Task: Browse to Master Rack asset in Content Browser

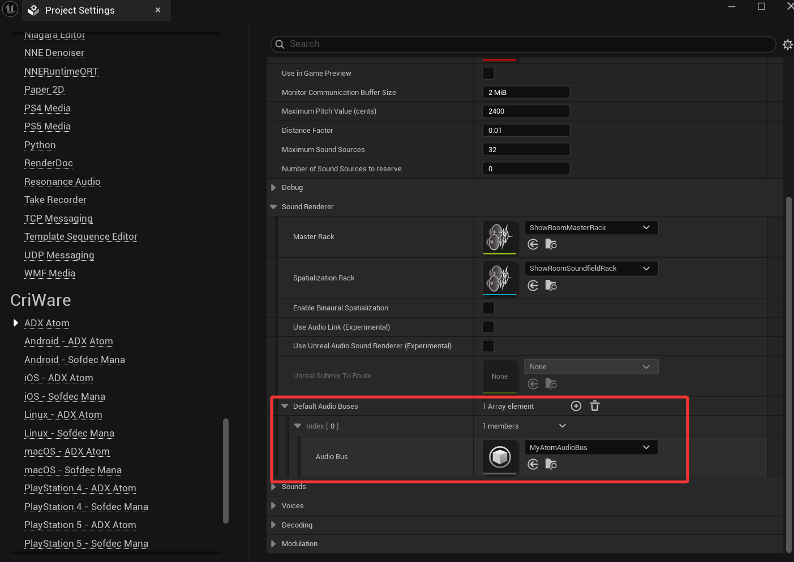Action: point(551,244)
